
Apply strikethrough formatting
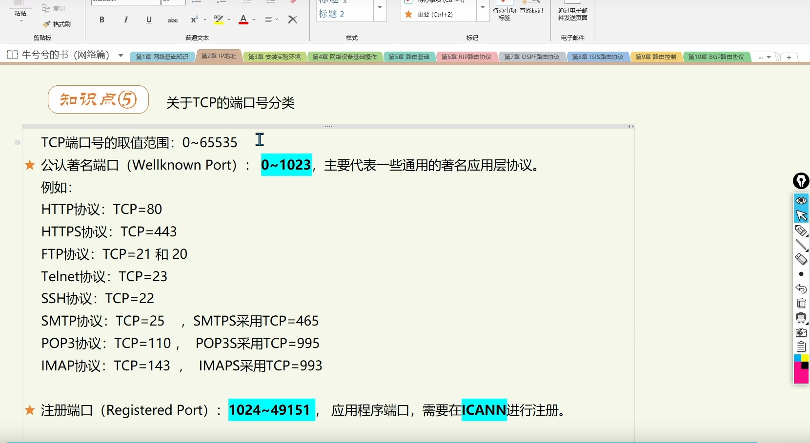pos(172,20)
